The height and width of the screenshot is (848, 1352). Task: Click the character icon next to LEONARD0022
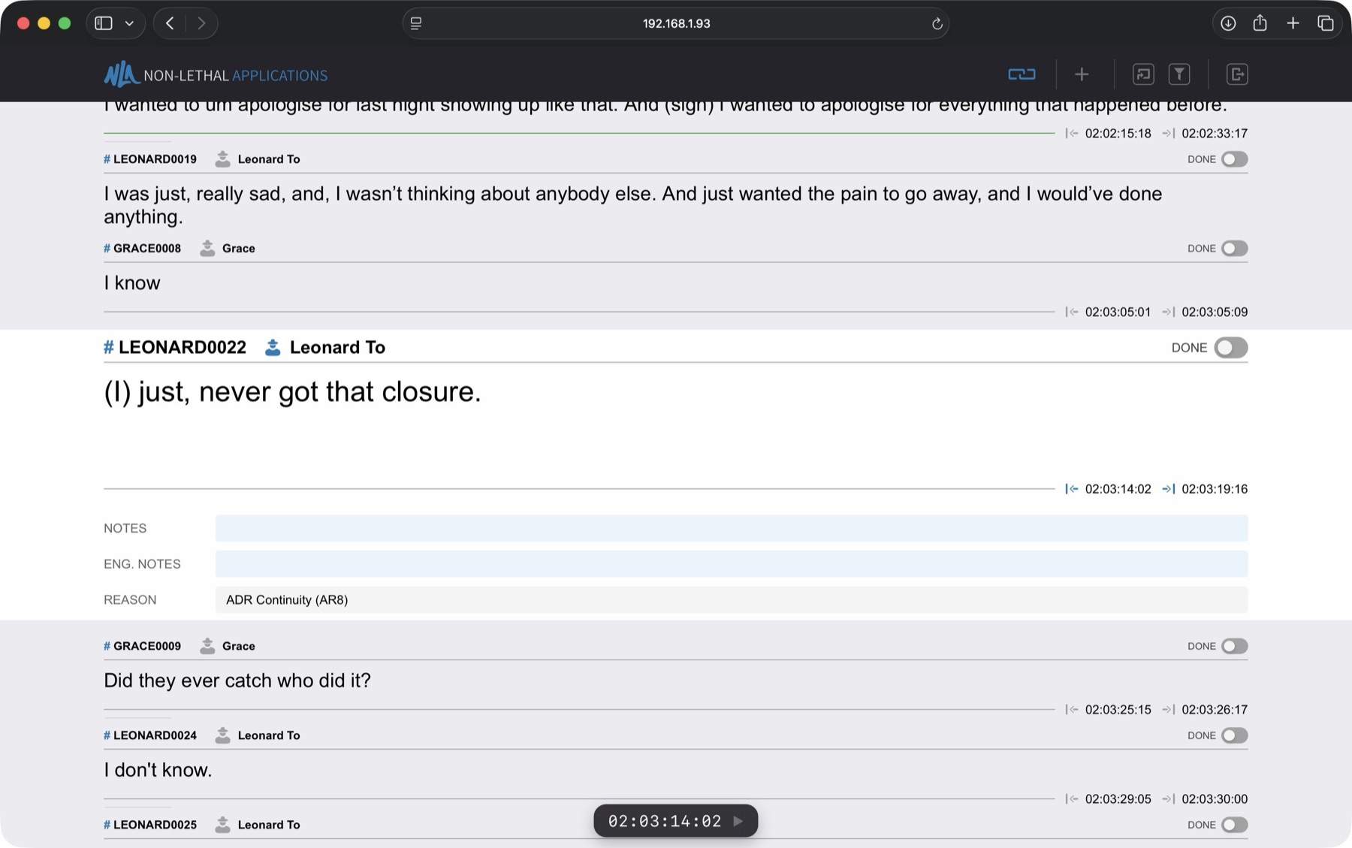(x=273, y=347)
